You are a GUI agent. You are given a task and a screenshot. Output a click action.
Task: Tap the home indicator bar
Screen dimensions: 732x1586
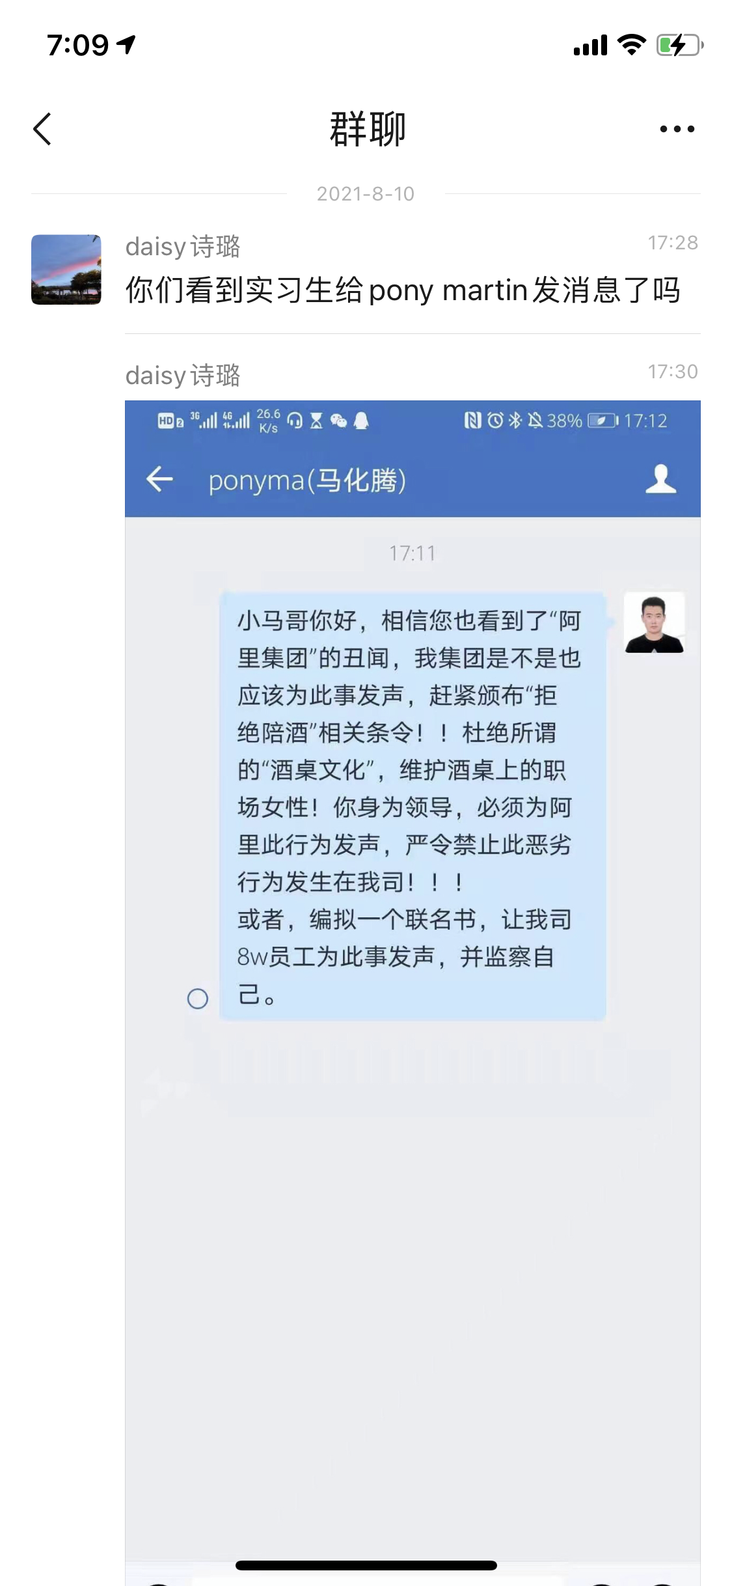[x=366, y=1565]
